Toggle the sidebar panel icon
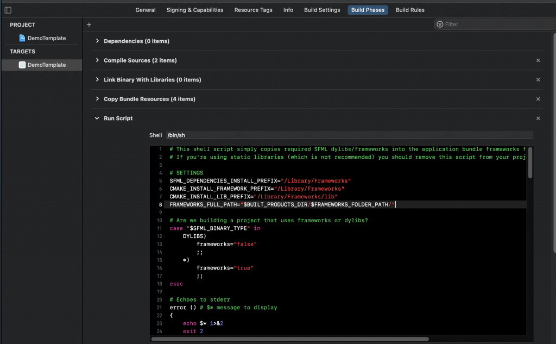556x344 pixels. click(x=8, y=10)
